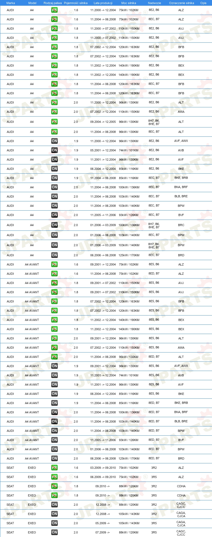212x537 pixels.
Task: Click the 'BRC' engine code cell
Action: point(181,225)
